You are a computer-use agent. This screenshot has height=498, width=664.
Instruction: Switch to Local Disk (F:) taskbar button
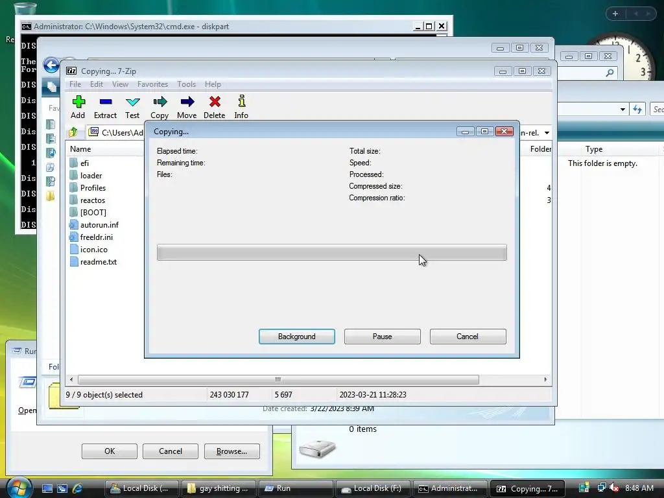tap(373, 488)
